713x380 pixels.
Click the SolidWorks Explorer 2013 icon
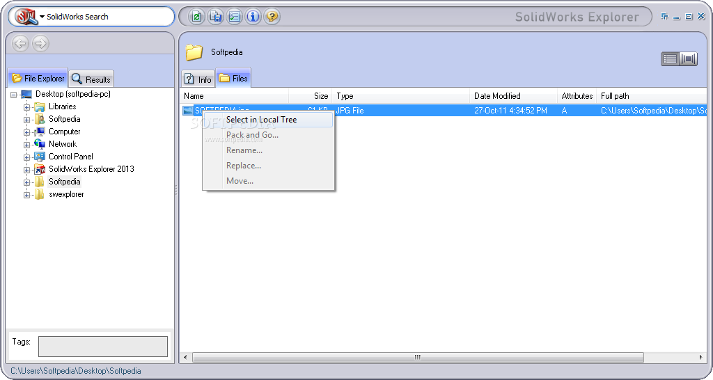[x=40, y=169]
